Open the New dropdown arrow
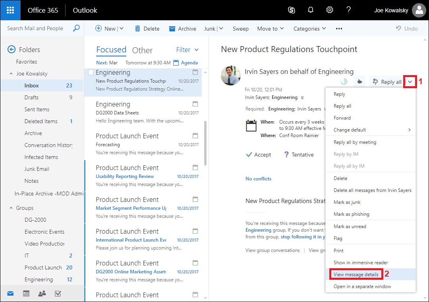 (x=122, y=29)
